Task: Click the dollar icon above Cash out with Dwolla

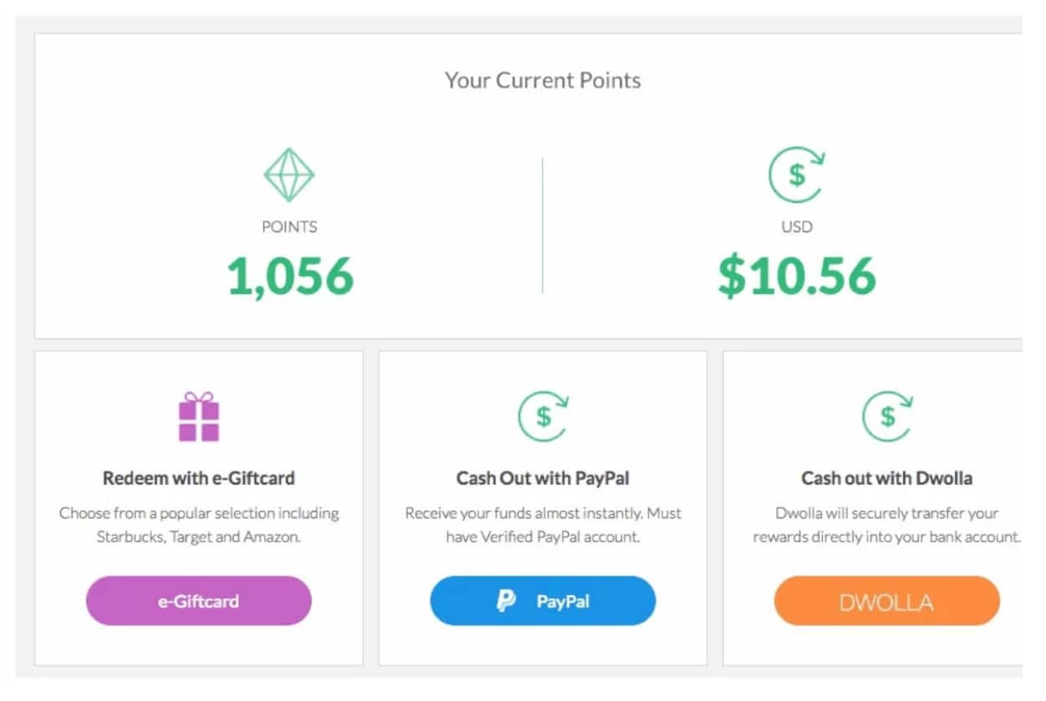Action: [887, 416]
